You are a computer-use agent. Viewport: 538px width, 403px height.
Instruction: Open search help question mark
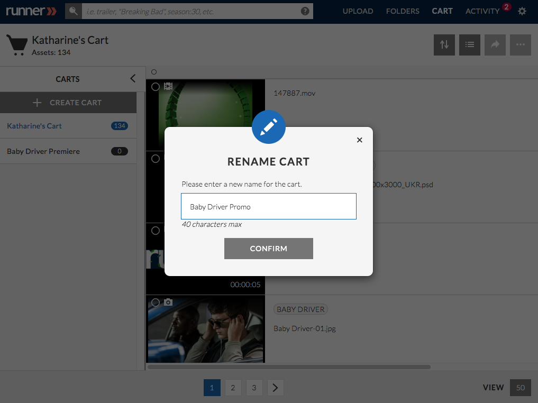click(x=305, y=11)
